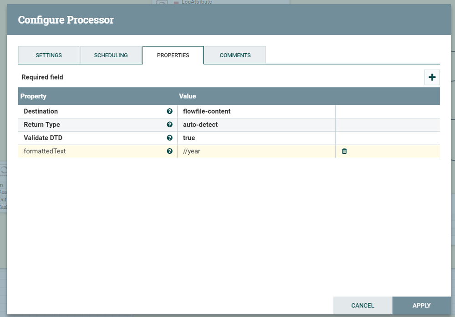
Task: Edit the //year value field
Action: 256,151
